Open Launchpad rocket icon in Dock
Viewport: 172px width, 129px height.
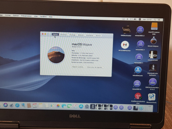(11, 105)
